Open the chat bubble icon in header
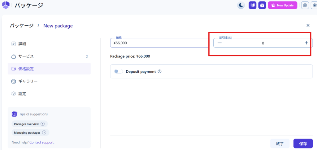The image size is (317, 150). (305, 5)
